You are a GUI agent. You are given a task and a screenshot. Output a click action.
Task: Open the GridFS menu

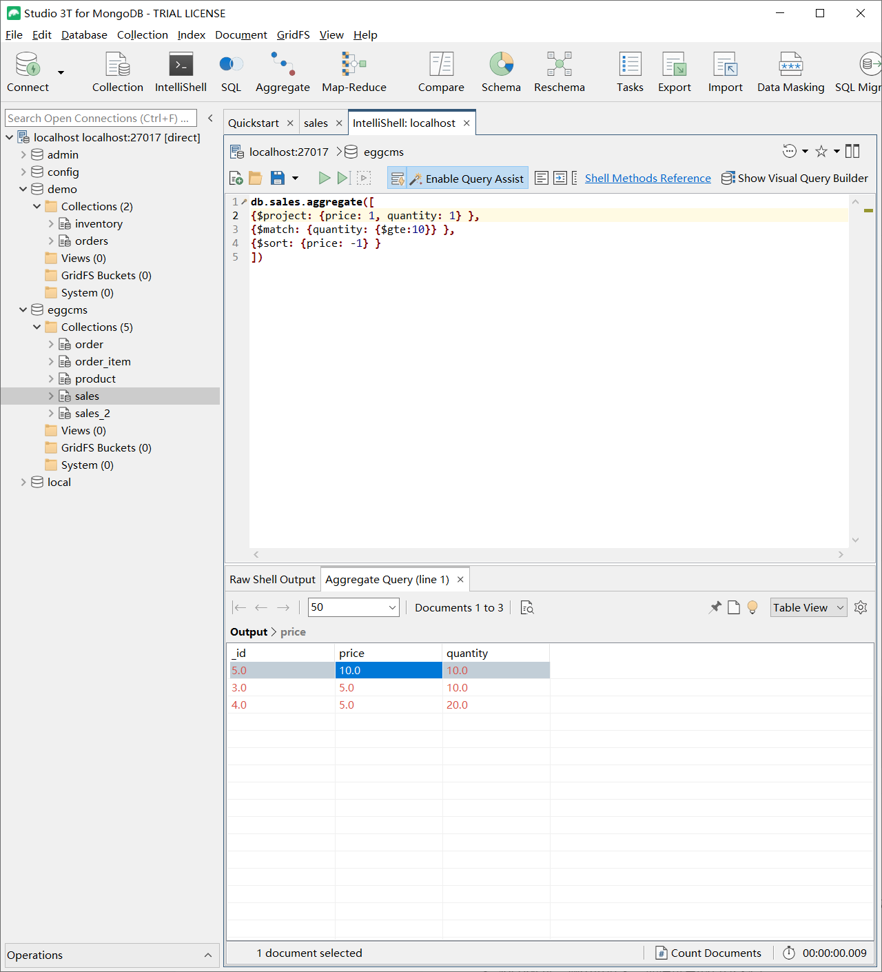pyautogui.click(x=293, y=35)
